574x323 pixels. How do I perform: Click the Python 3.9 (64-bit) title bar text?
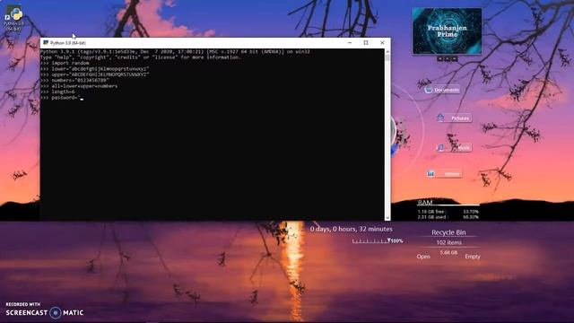pyautogui.click(x=68, y=43)
